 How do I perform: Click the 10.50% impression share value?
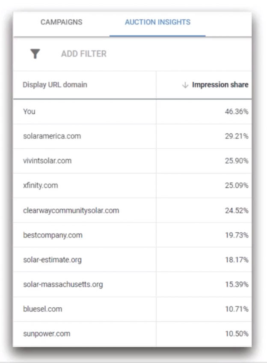(237, 333)
